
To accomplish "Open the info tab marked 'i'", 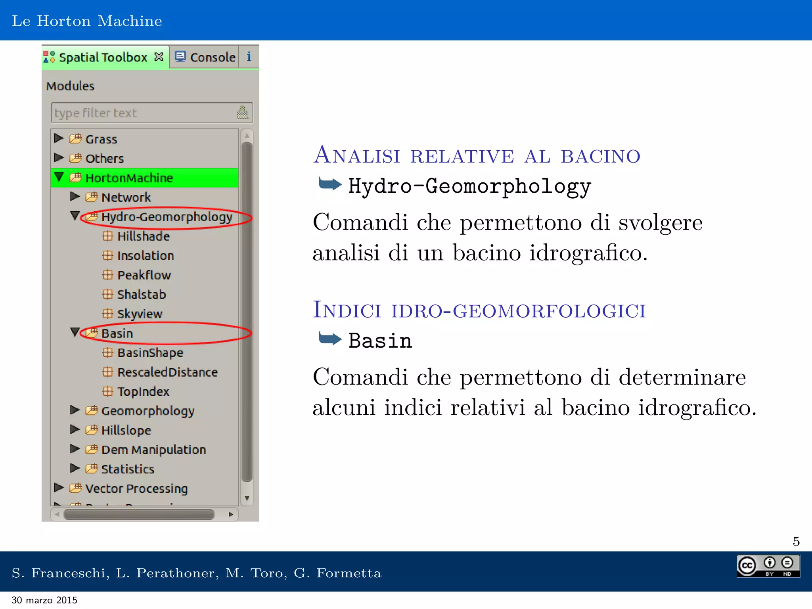I will pyautogui.click(x=249, y=57).
